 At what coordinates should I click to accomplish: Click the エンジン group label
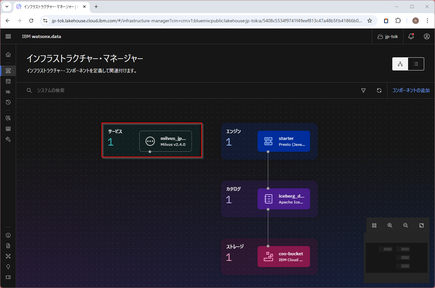tap(233, 131)
